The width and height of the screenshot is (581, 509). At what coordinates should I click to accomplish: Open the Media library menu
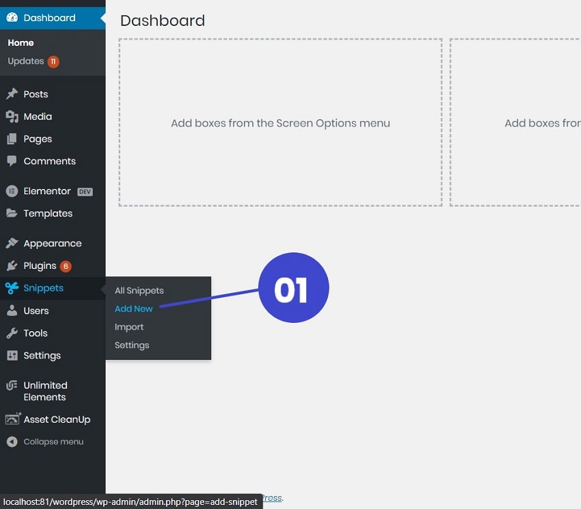click(x=53, y=116)
